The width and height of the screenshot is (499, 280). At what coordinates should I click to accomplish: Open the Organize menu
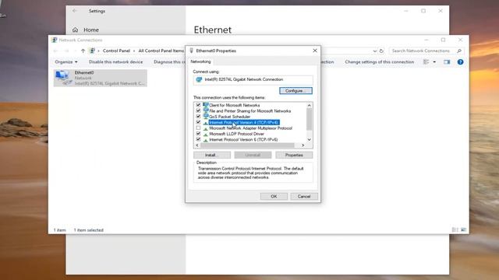(65, 62)
